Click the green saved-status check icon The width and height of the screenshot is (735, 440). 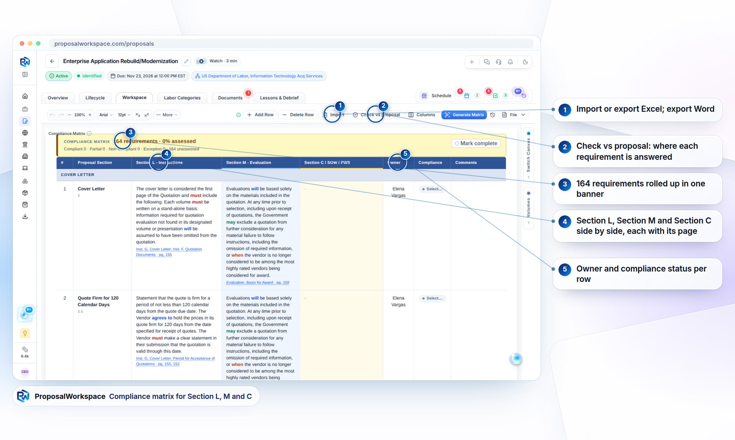point(238,115)
